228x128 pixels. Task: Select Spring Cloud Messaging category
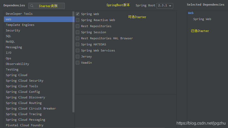(38, 120)
